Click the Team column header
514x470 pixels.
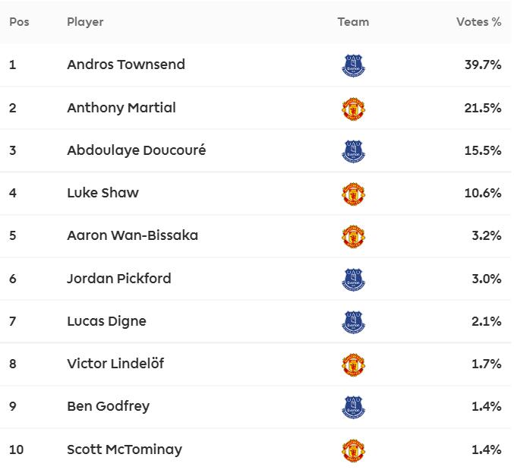coord(353,22)
